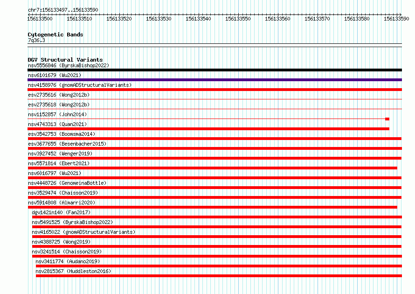Click the red nsv4158976 variant bar
This screenshot has height=294, width=415.
click(x=214, y=90)
